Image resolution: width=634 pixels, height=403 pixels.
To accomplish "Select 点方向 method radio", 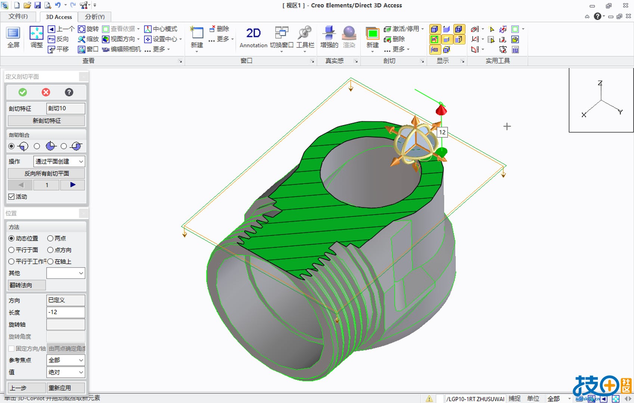I will [50, 250].
